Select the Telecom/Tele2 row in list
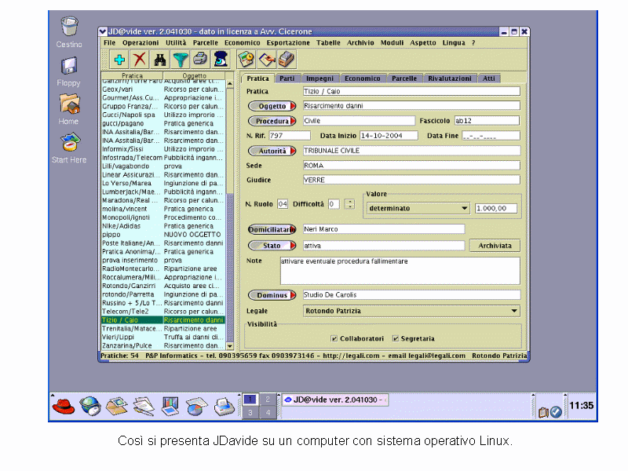The height and width of the screenshot is (471, 628). tap(163, 312)
